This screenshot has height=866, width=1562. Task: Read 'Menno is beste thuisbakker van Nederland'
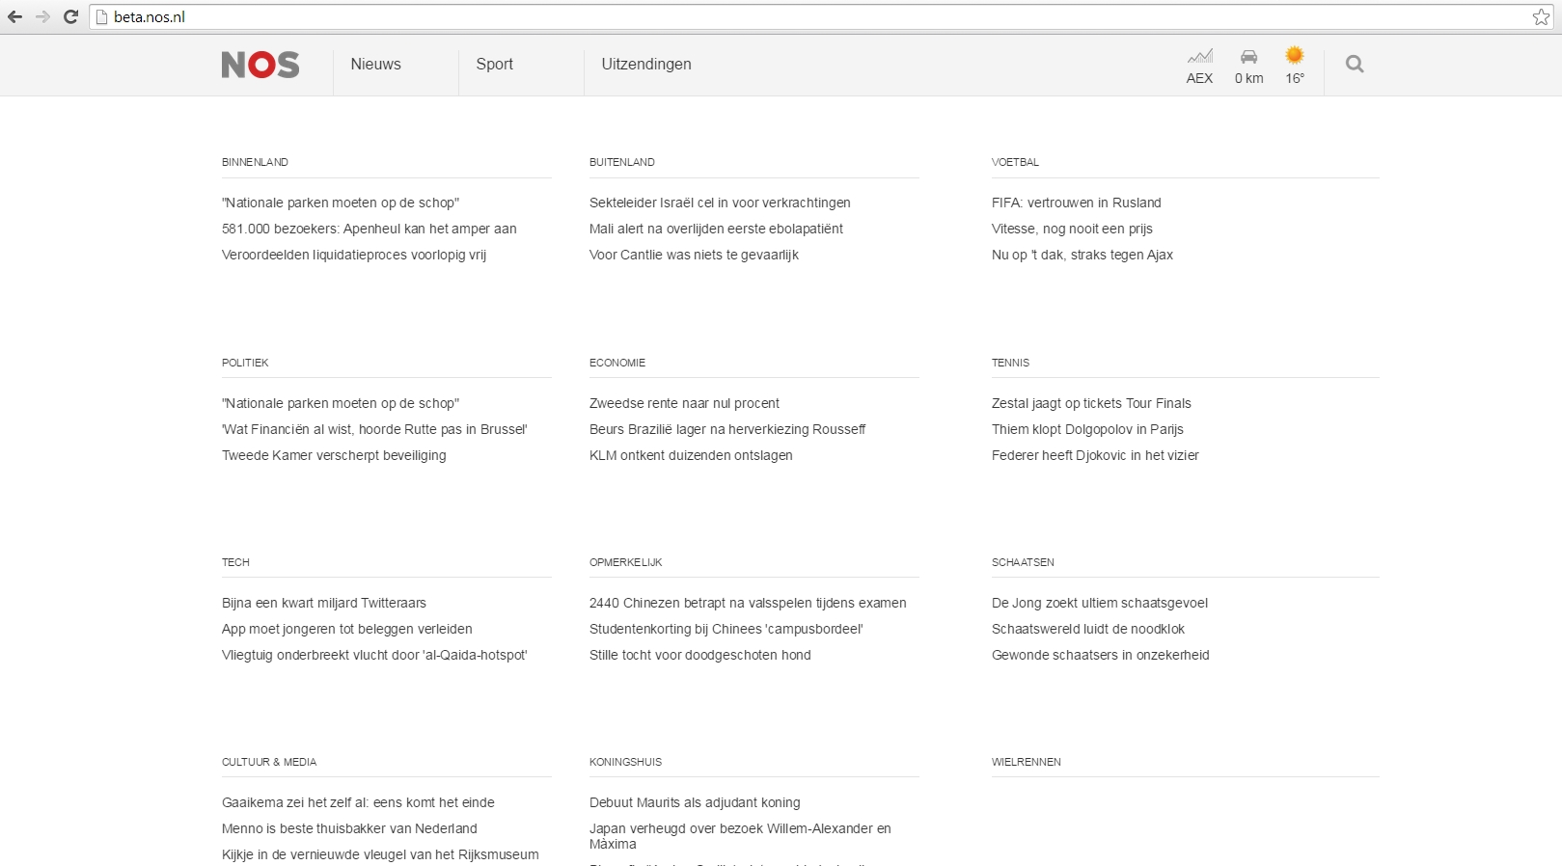[x=349, y=828]
